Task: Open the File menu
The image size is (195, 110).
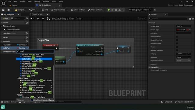Action: pos(10,2)
